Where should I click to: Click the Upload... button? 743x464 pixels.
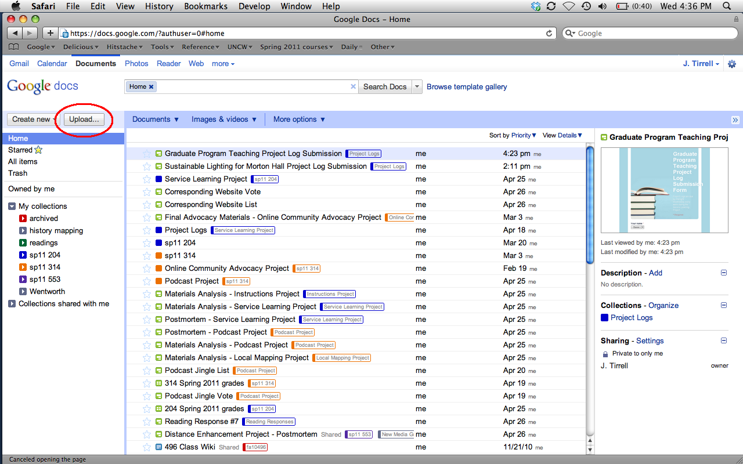click(84, 119)
